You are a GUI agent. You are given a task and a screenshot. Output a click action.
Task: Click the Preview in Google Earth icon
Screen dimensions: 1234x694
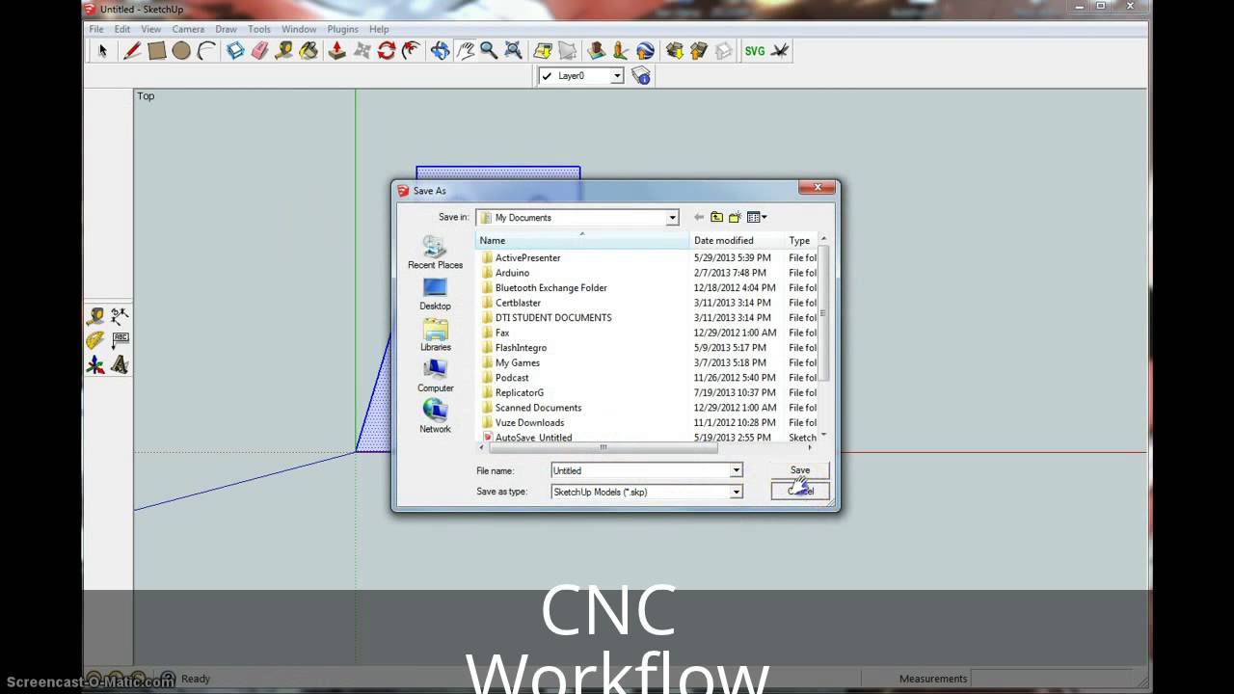pyautogui.click(x=646, y=51)
